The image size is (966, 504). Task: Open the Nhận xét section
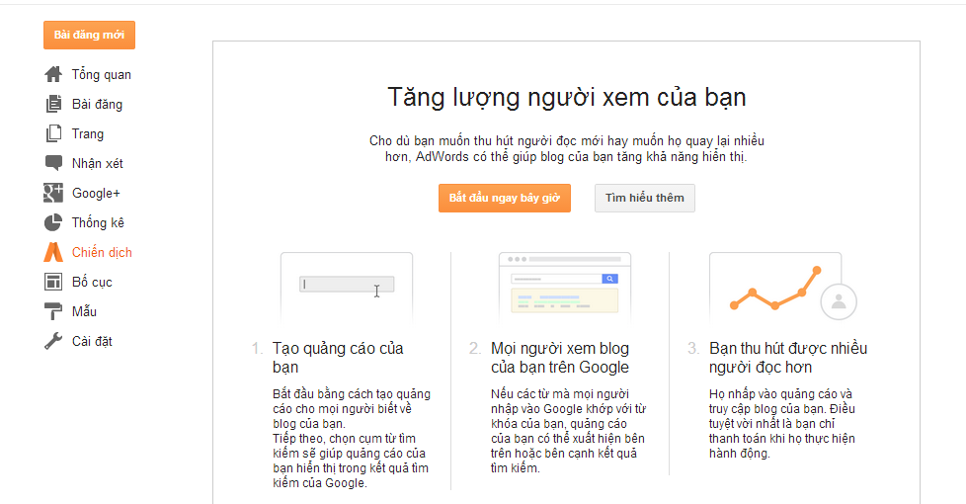pyautogui.click(x=98, y=163)
